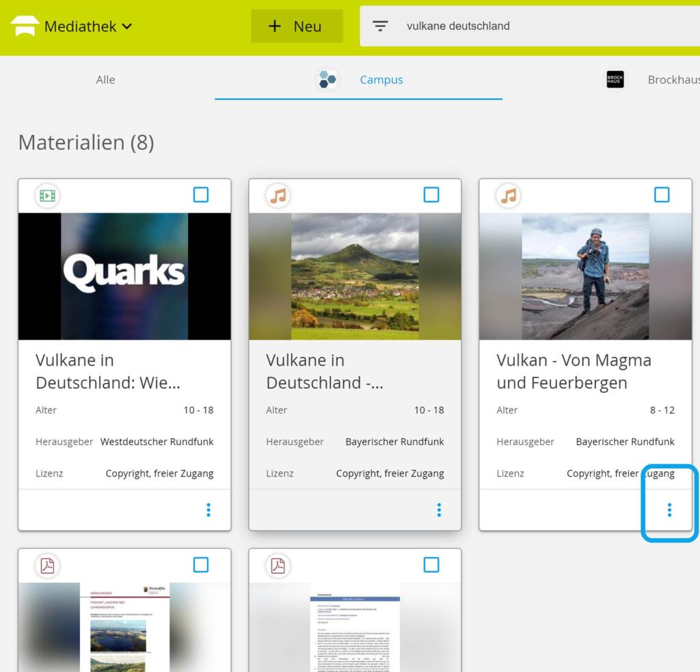Click the Materialien (8) heading

coord(86,142)
